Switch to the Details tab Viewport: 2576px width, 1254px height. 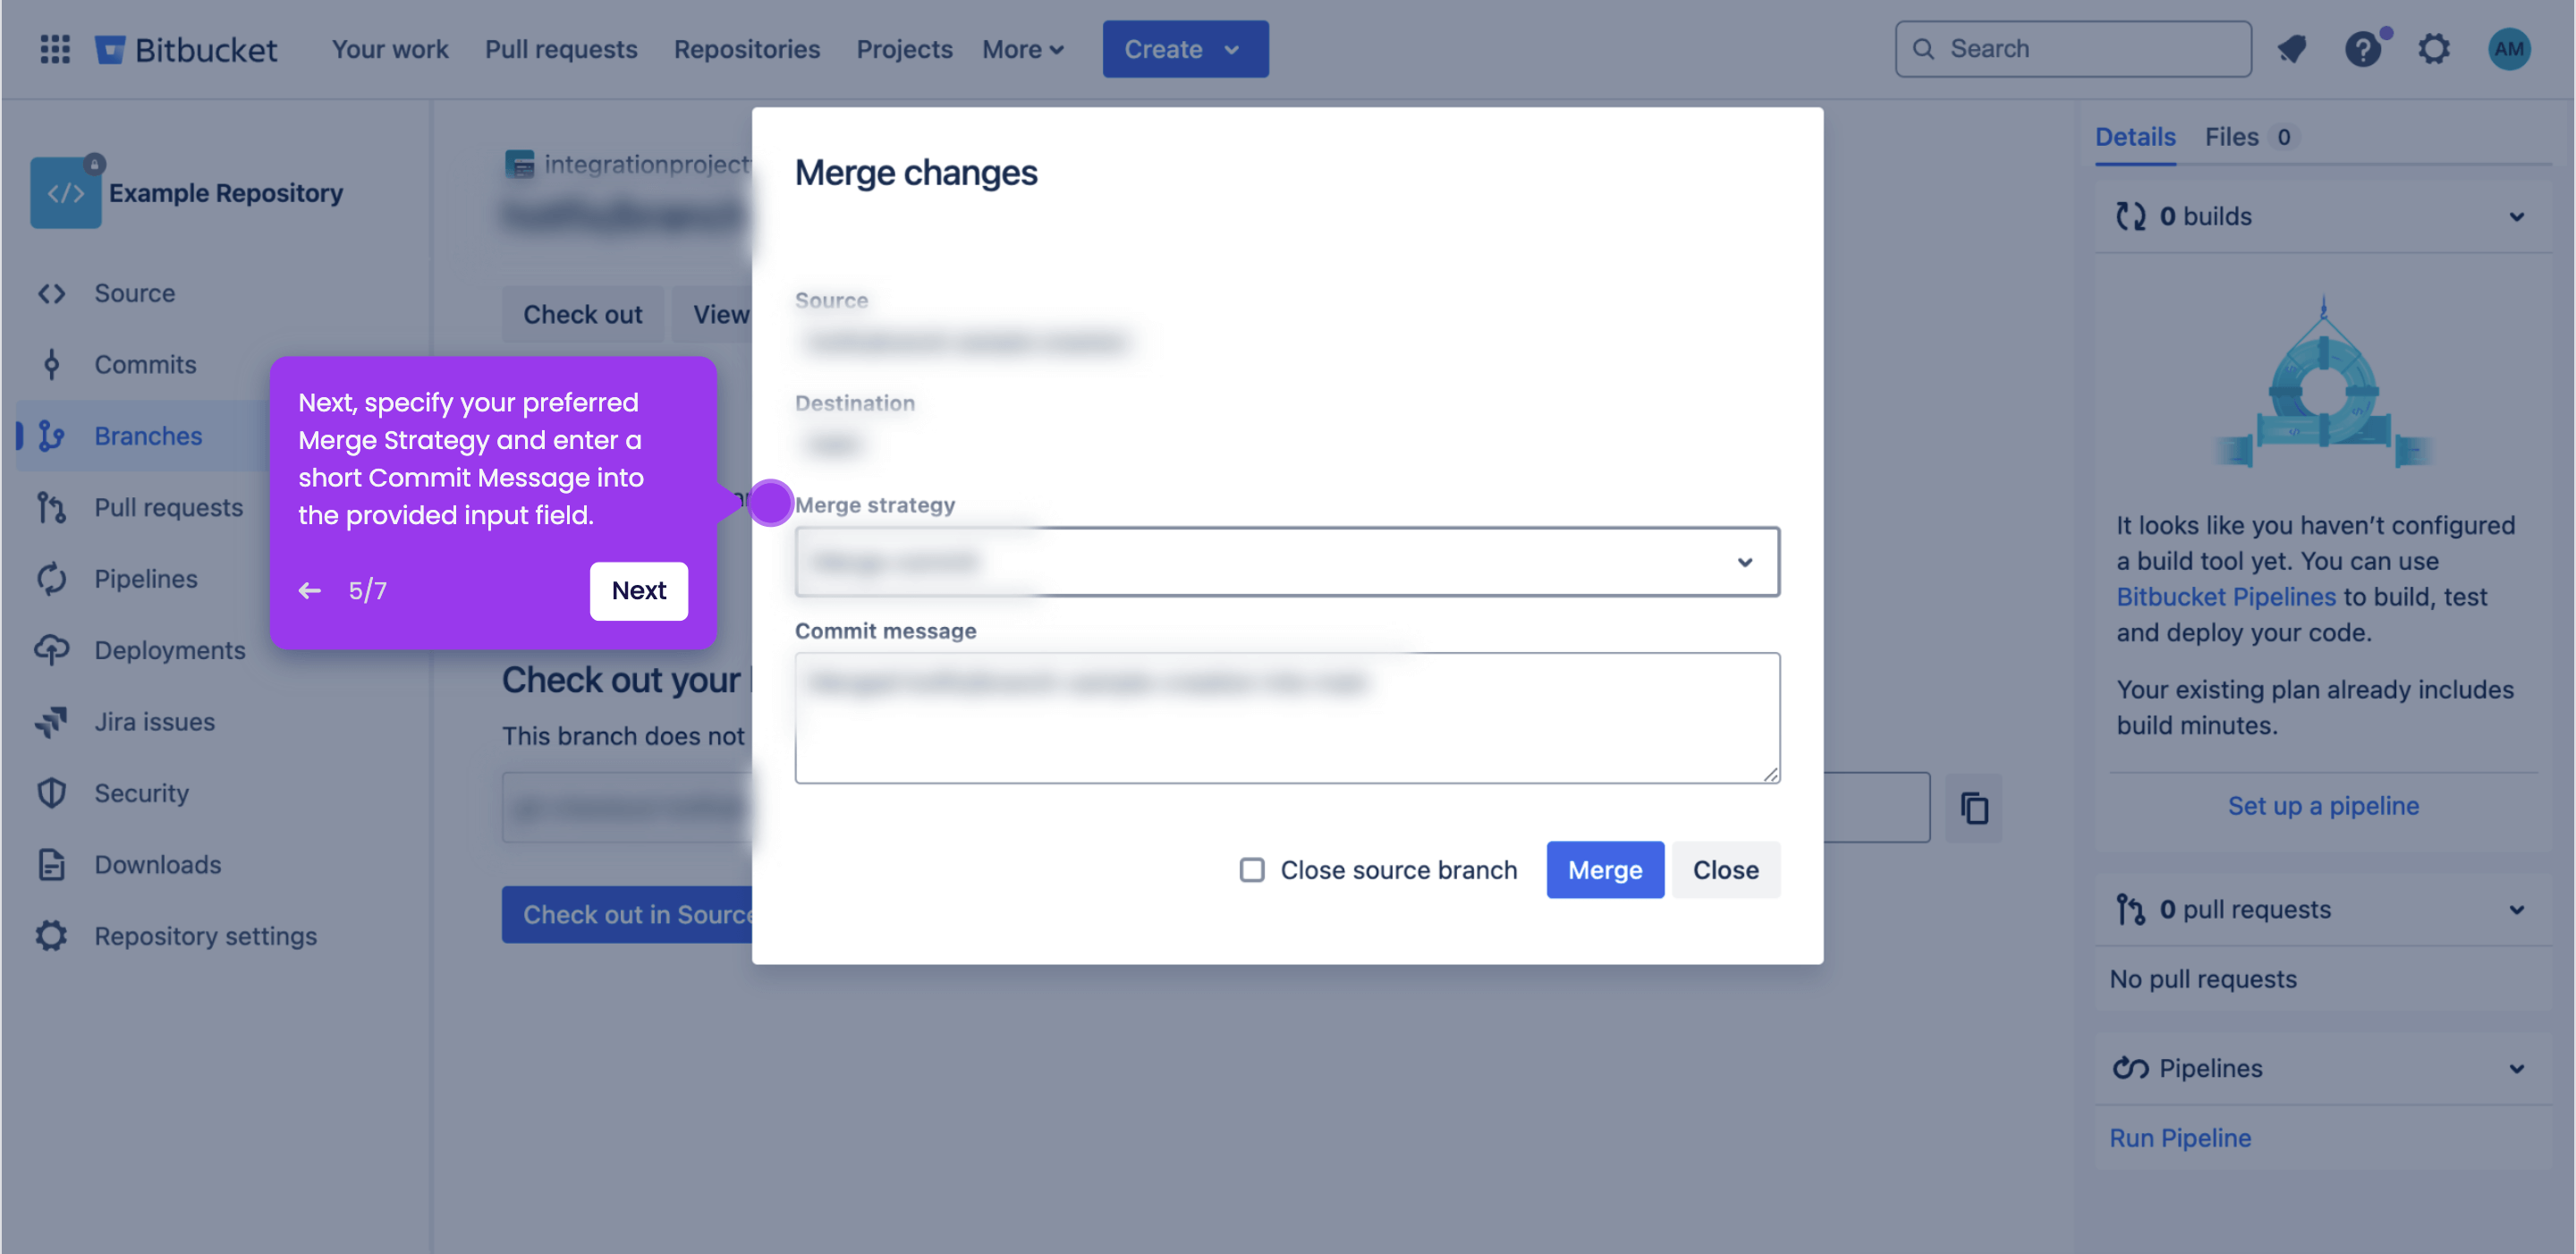click(x=2135, y=137)
